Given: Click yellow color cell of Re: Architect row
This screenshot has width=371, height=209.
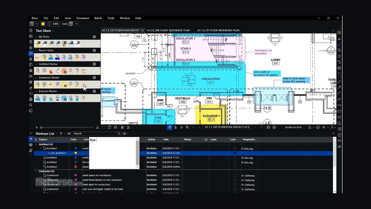Looking at the screenshot, I should point(76,153).
